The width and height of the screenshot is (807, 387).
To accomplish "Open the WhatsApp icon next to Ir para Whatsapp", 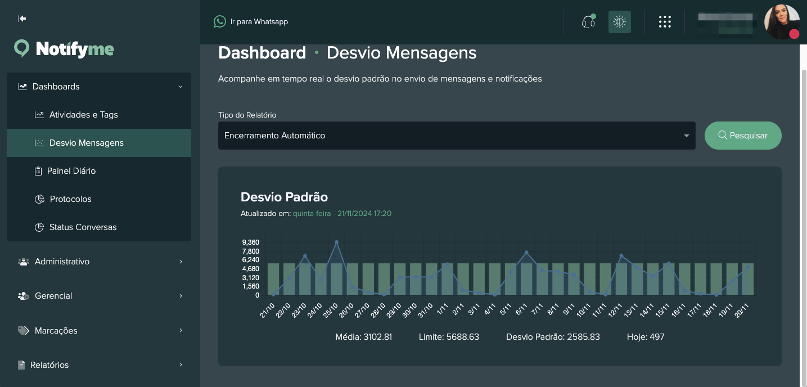I will click(x=219, y=21).
